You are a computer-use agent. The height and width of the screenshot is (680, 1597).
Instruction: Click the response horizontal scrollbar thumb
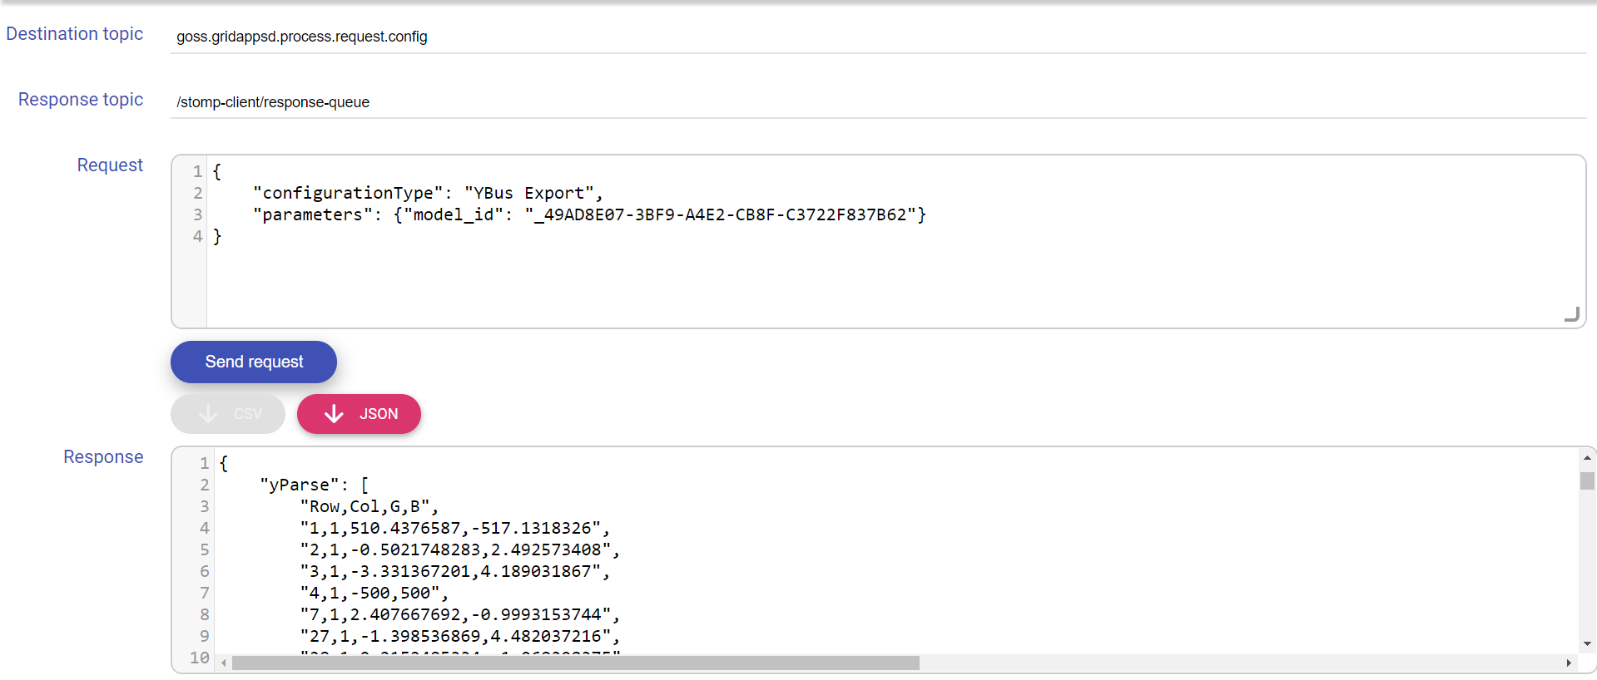(576, 663)
